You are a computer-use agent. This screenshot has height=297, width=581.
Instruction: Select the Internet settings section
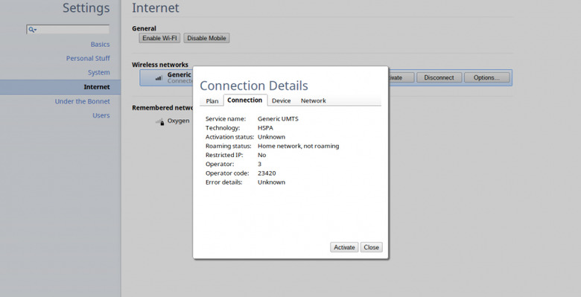pyautogui.click(x=60, y=87)
